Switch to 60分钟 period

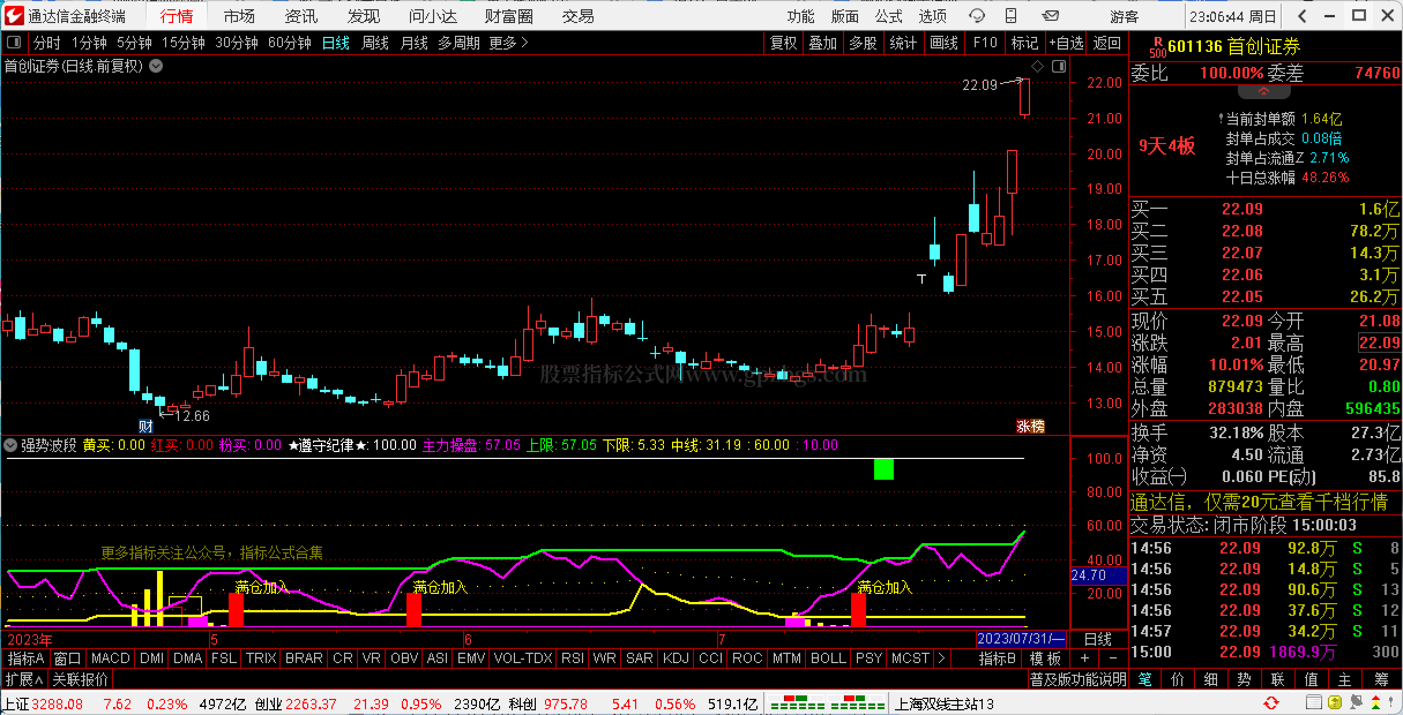tap(289, 43)
